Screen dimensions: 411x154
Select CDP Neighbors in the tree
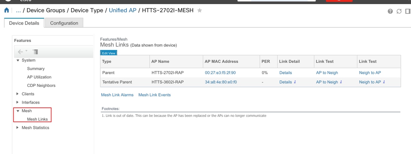tap(41, 86)
